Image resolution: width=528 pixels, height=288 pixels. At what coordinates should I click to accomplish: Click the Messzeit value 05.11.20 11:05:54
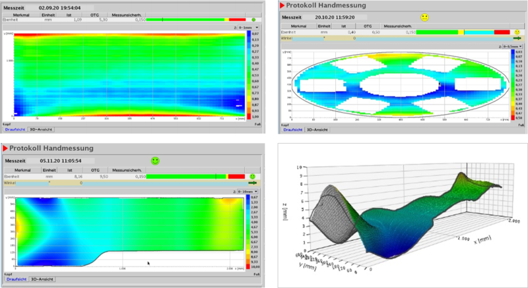tap(61, 161)
